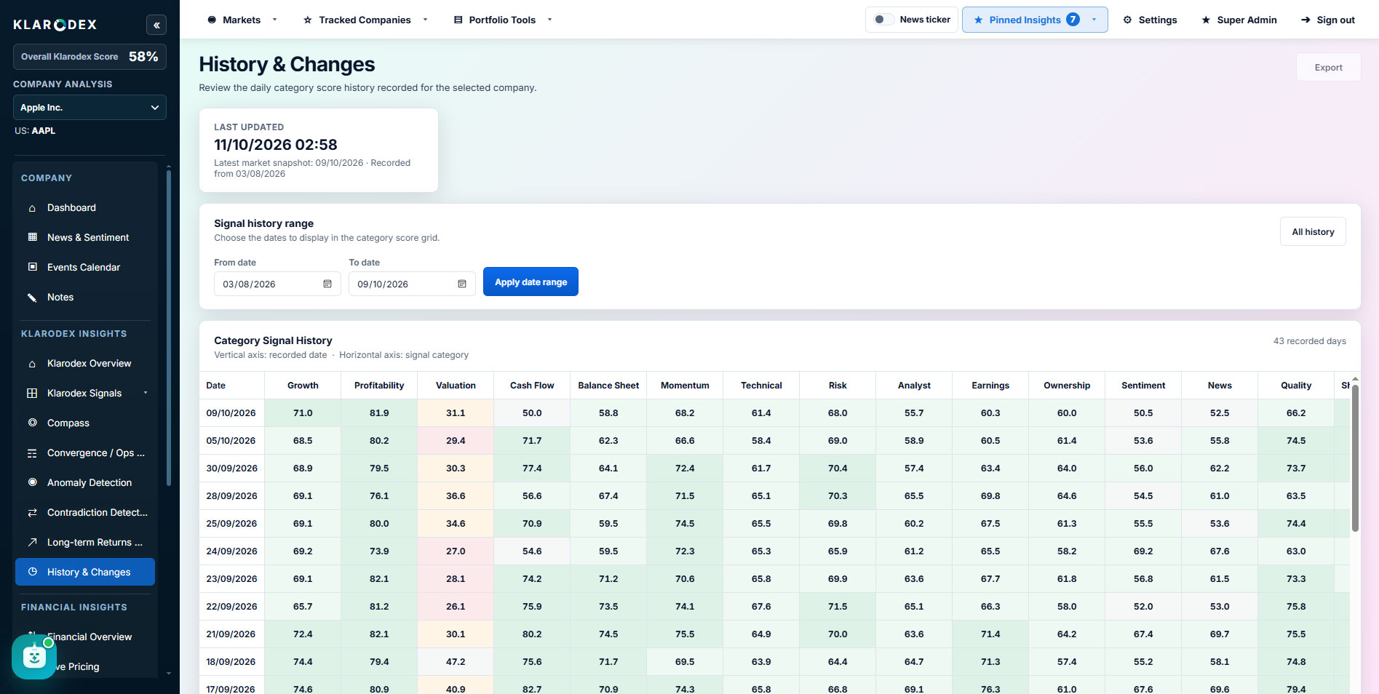Click the Anomaly Detection circle icon

coord(32,482)
